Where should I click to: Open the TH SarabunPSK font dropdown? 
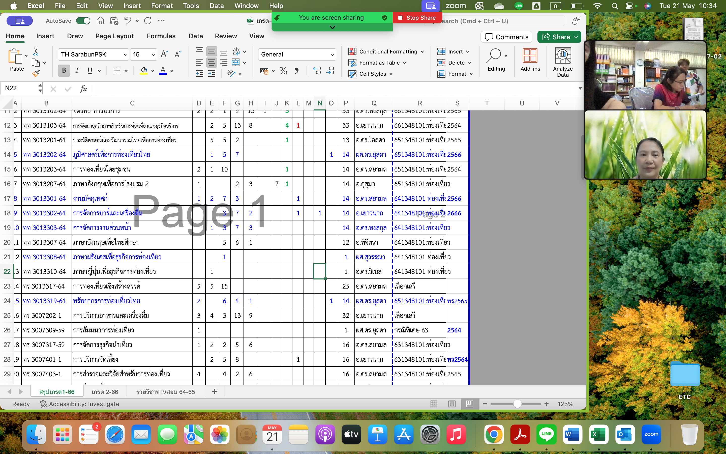coord(125,54)
